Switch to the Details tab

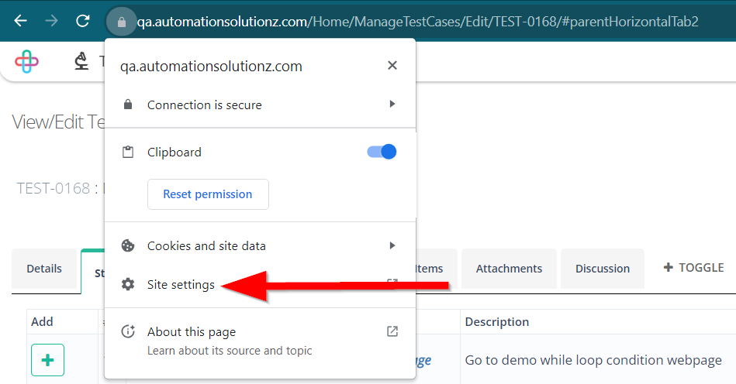(x=44, y=269)
